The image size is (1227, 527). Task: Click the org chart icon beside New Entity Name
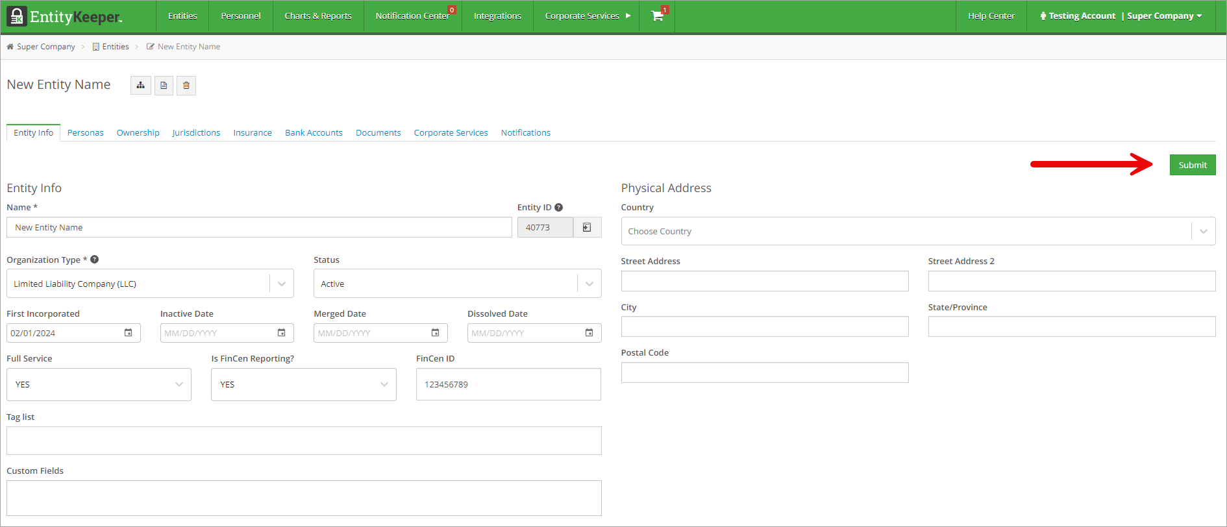[141, 85]
